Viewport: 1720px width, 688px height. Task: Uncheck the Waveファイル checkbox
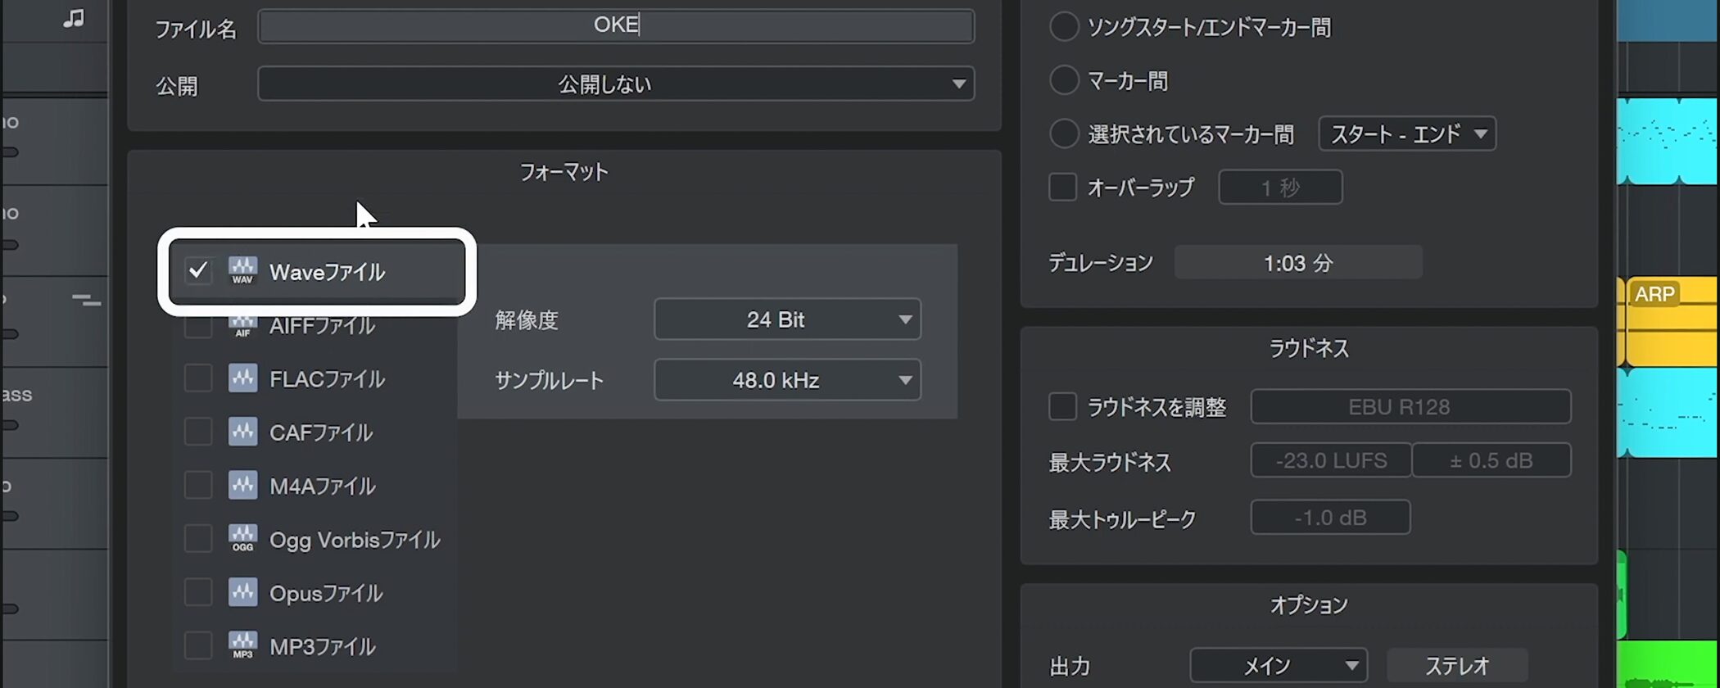click(198, 271)
